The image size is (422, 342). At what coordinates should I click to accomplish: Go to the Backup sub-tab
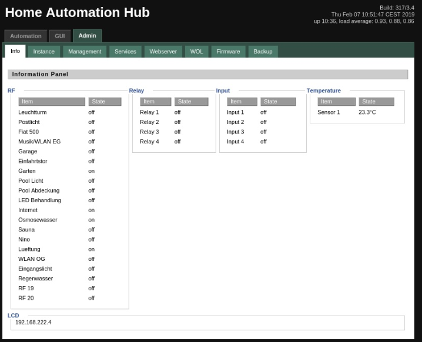coord(263,51)
